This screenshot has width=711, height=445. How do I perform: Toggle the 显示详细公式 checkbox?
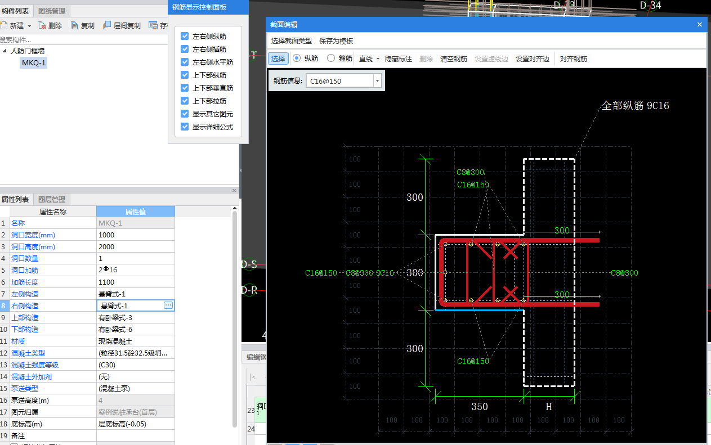(x=185, y=127)
